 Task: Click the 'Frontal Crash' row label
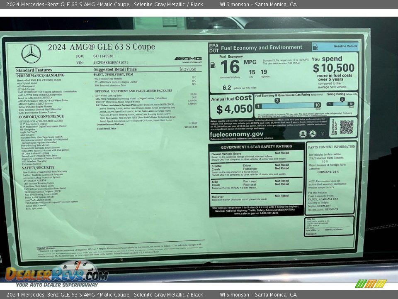click(x=216, y=167)
